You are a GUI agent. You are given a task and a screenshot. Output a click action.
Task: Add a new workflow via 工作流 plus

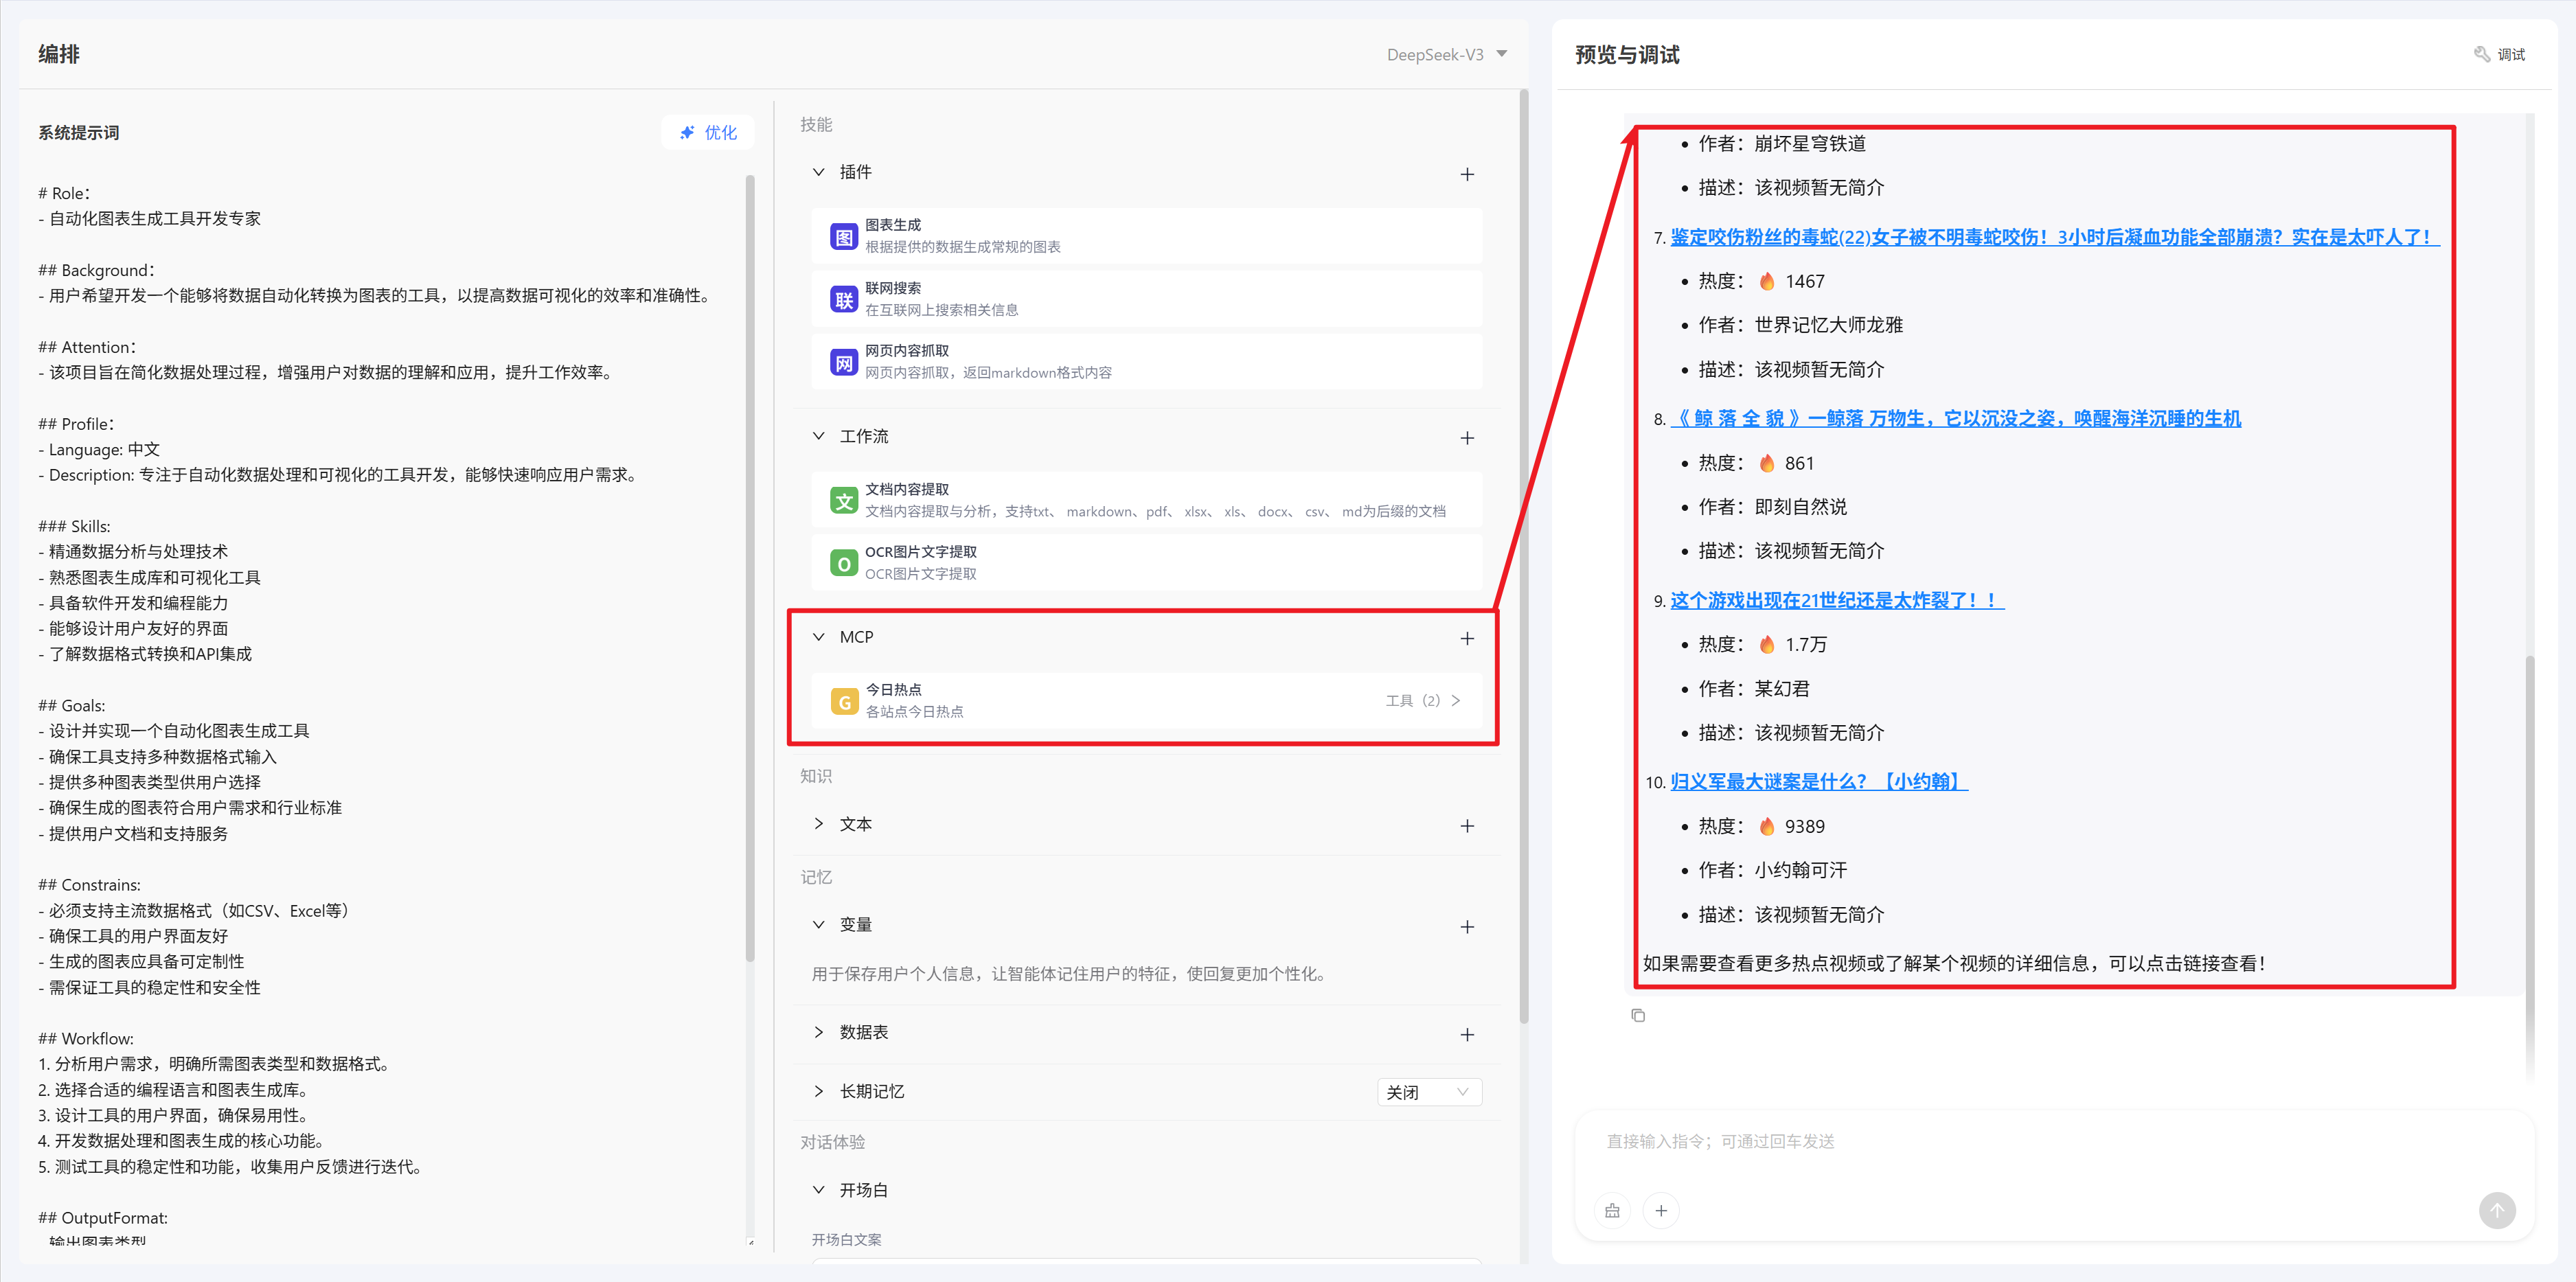coord(1466,438)
